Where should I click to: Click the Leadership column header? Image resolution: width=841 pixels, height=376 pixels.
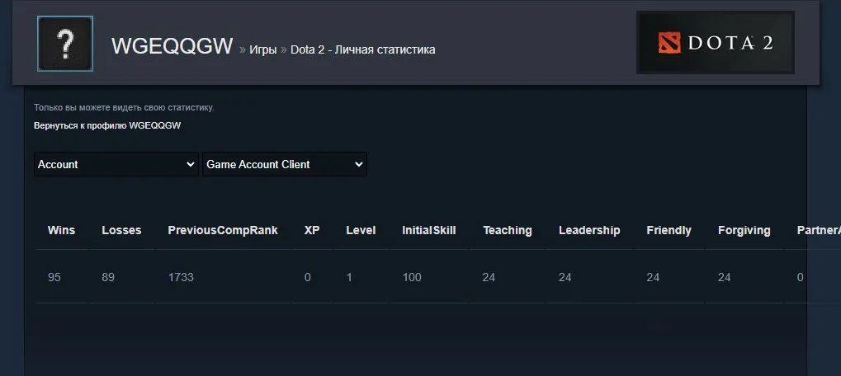(589, 230)
